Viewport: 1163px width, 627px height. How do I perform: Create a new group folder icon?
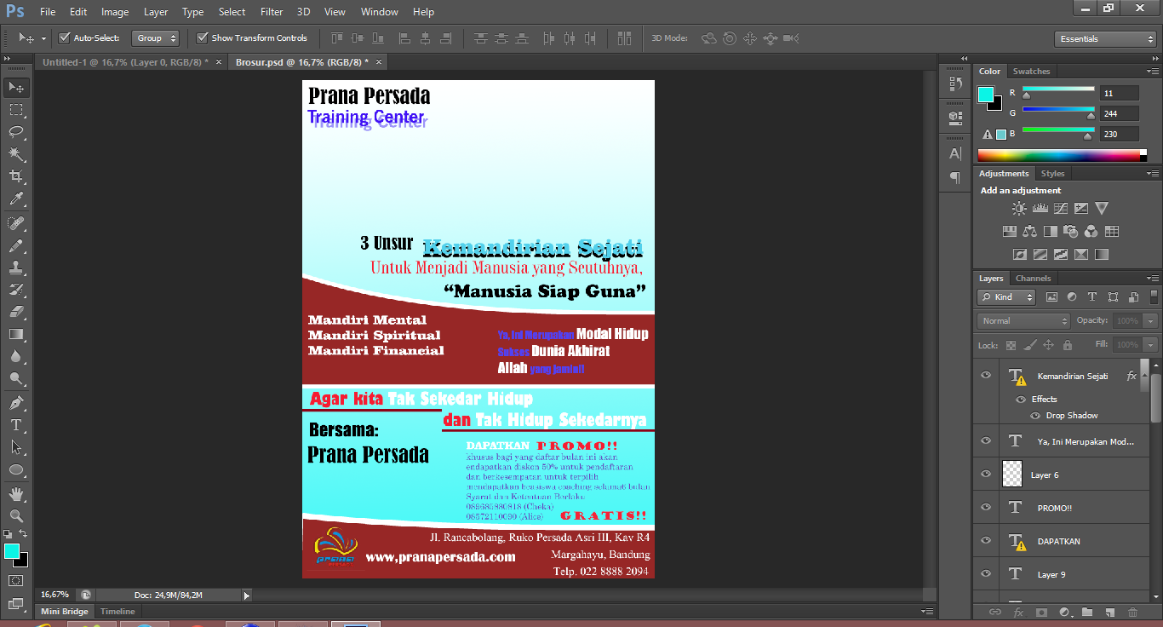(x=1087, y=612)
